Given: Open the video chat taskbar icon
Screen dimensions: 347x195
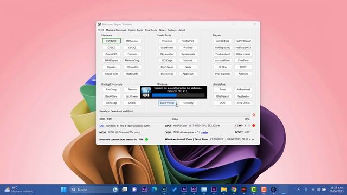Looking at the screenshot, I should pos(134,190).
